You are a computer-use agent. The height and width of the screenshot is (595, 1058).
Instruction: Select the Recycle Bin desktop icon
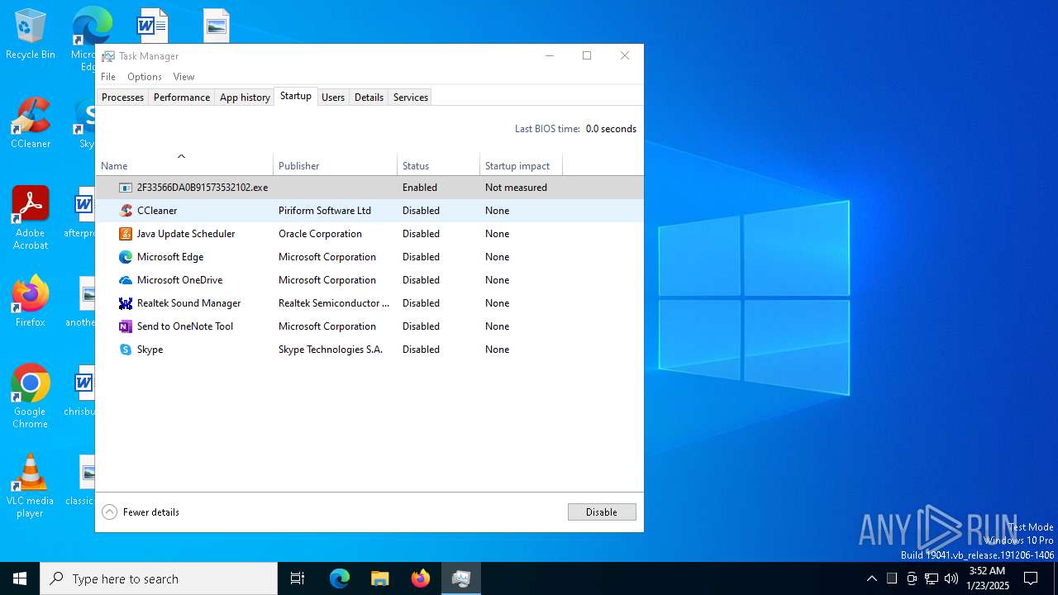point(31,35)
